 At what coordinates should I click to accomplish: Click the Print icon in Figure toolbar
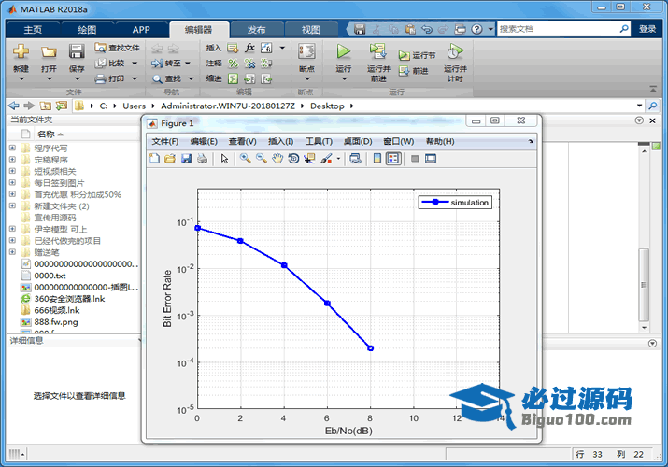click(202, 159)
